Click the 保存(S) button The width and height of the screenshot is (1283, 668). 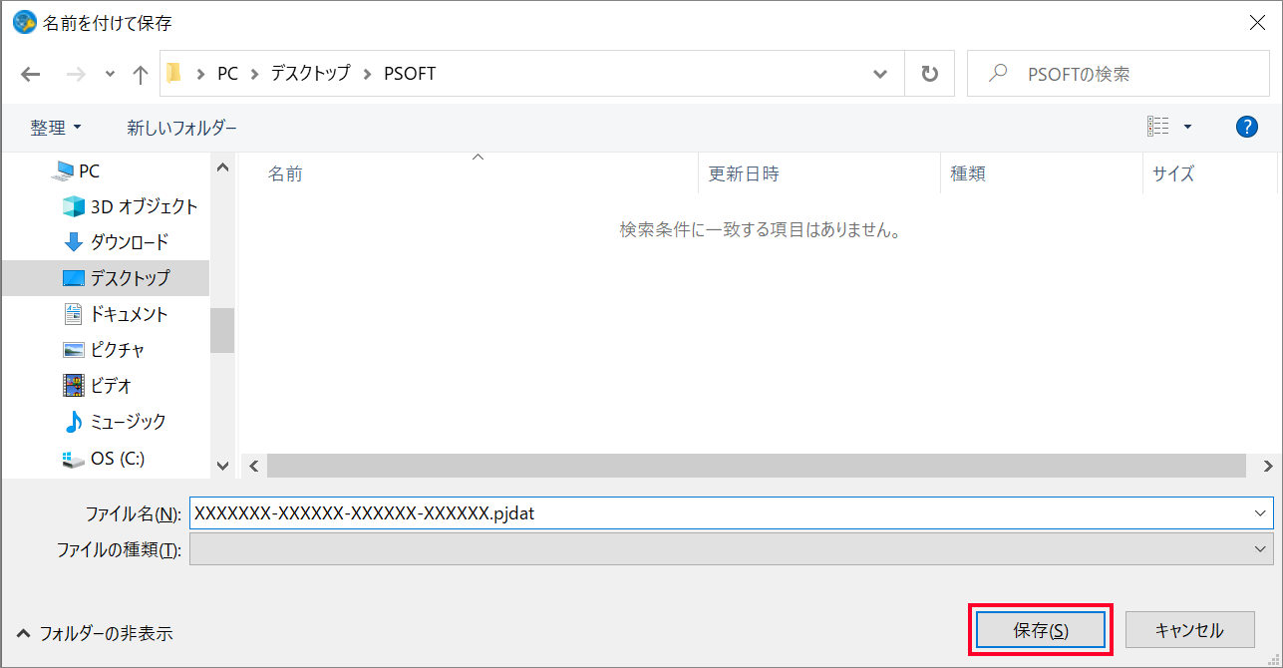click(1041, 630)
